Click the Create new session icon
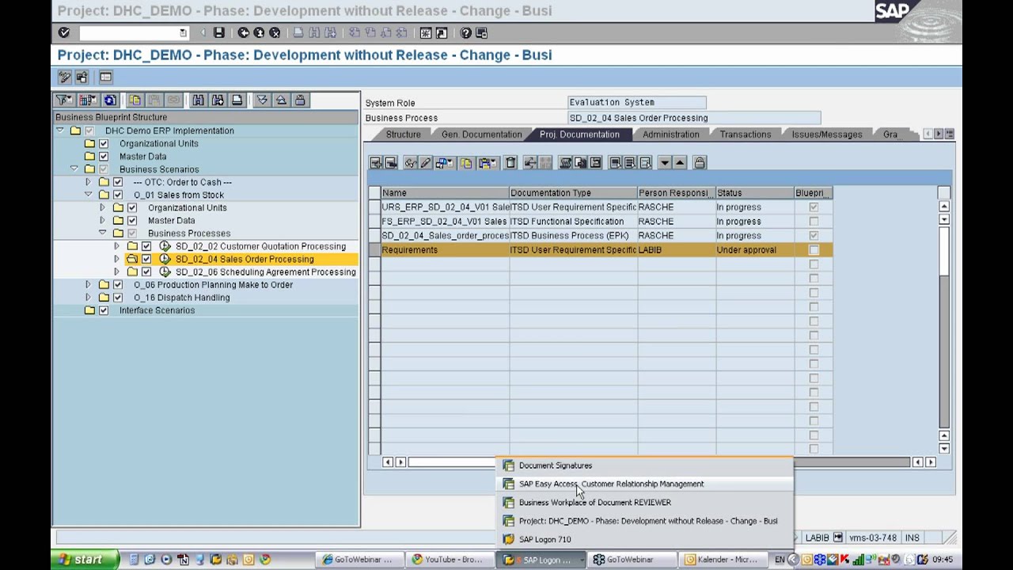 (426, 32)
